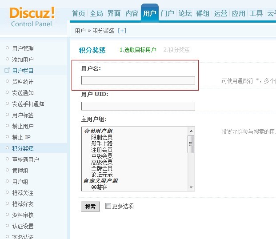Open 认证设置 in the sidebar
Image resolution: width=276 pixels, height=239 pixels.
pyautogui.click(x=23, y=226)
